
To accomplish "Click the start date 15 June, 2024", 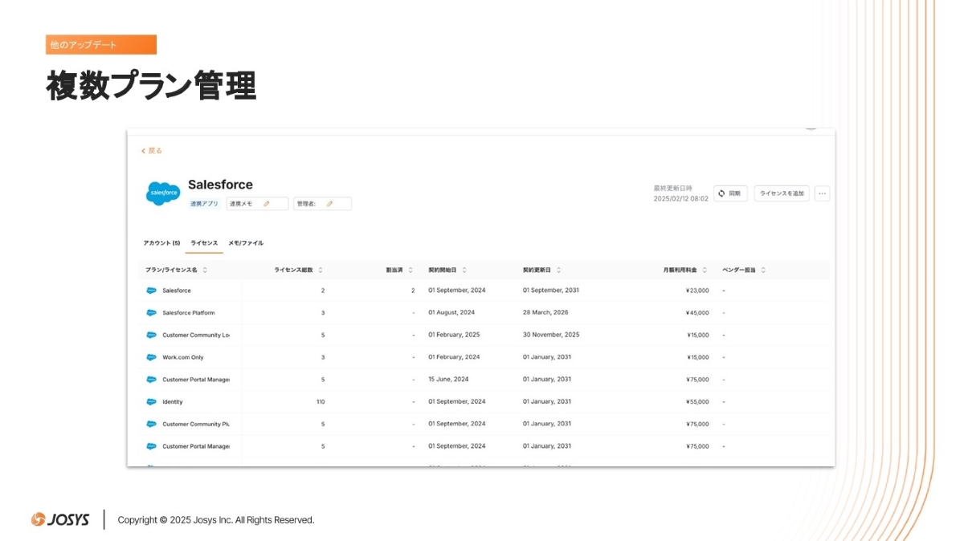I will coord(448,380).
